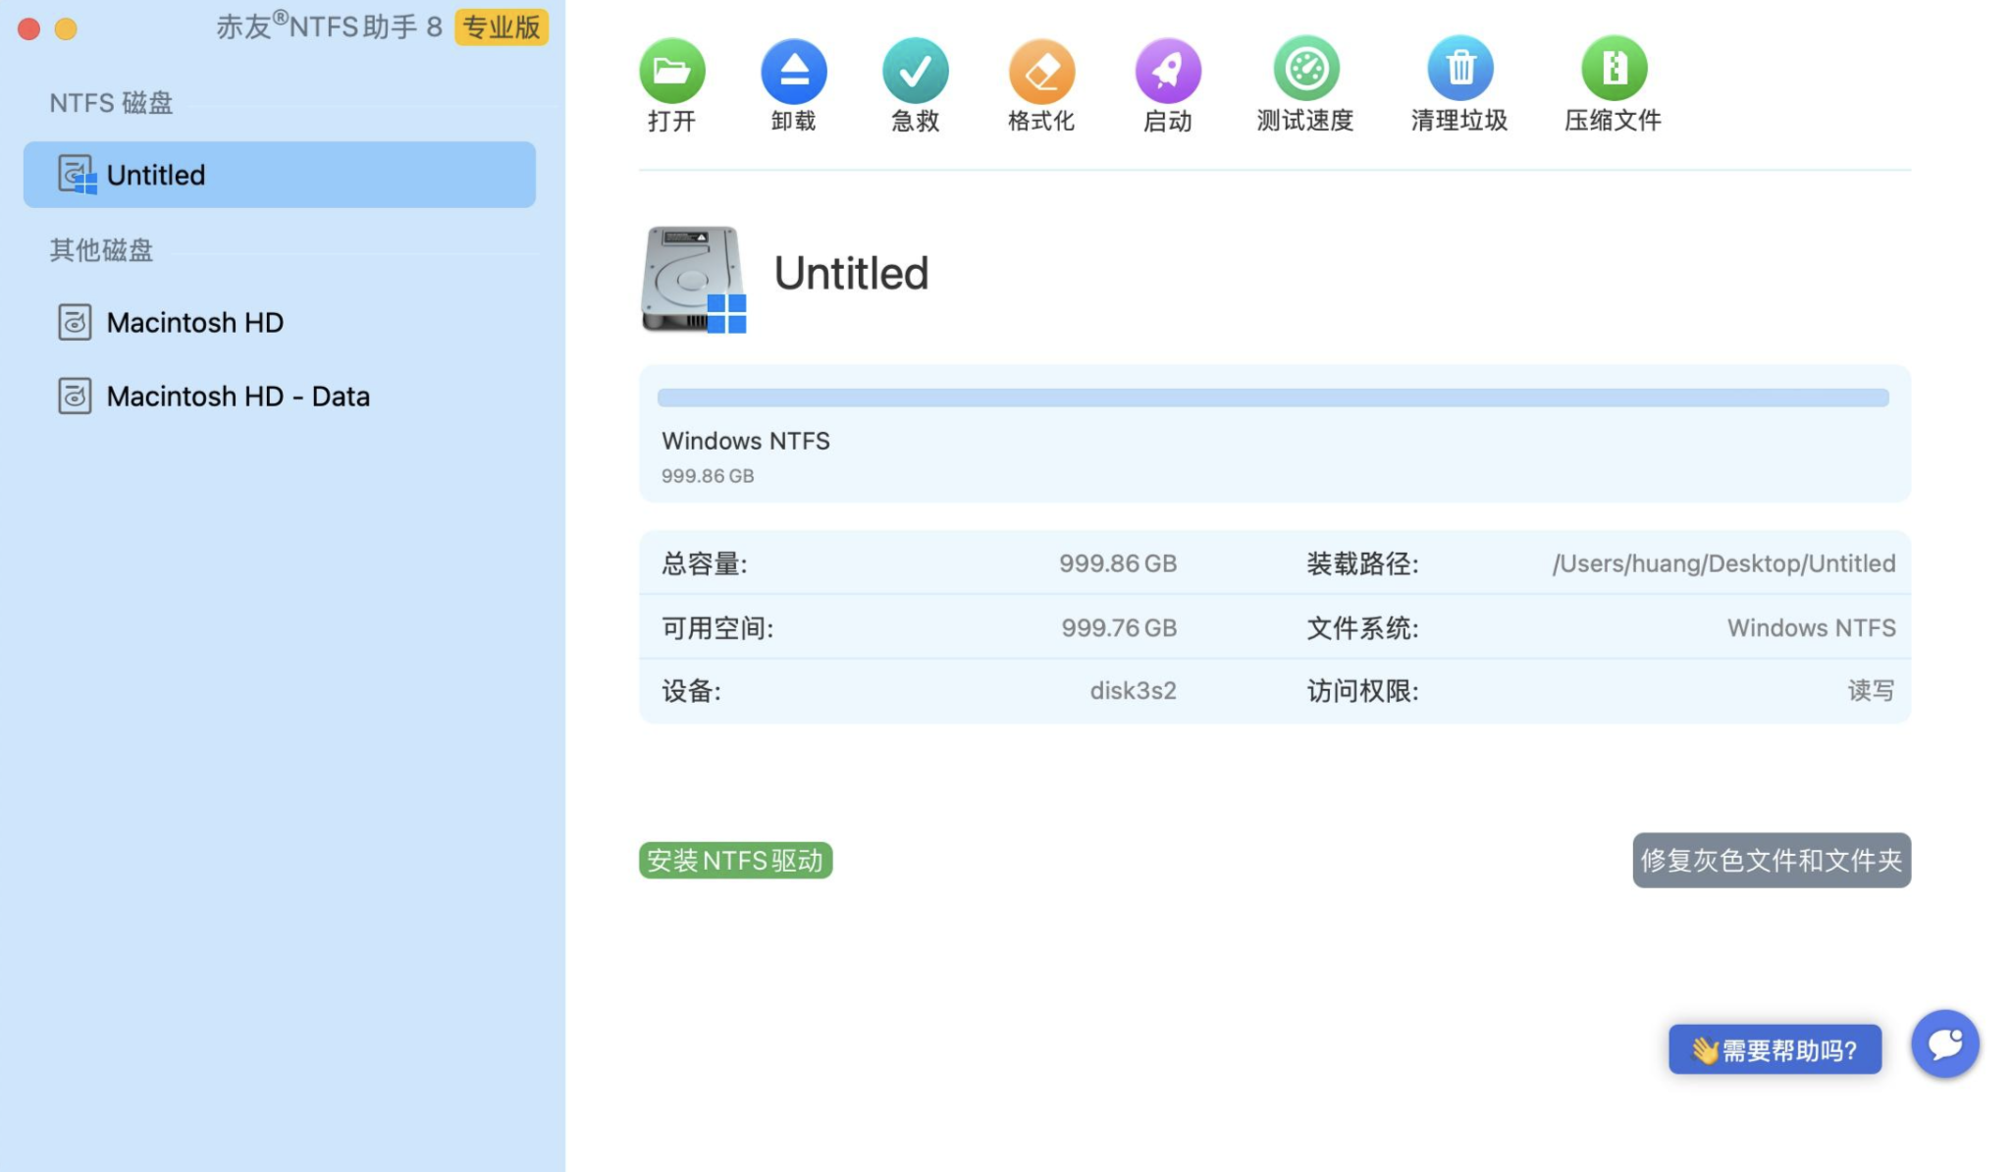Click the purple 启动 rocket icon

point(1168,71)
